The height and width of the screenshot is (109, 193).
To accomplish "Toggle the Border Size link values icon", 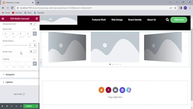I will [x=35, y=34].
